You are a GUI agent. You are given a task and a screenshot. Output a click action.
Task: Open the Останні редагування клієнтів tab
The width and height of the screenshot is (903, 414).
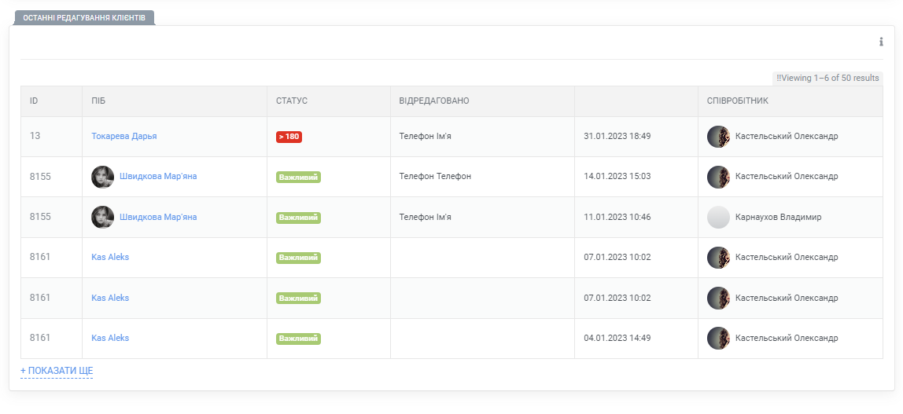point(84,18)
